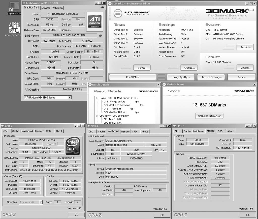
Task: Click the Online ResultBrowser button
Action: (209, 116)
